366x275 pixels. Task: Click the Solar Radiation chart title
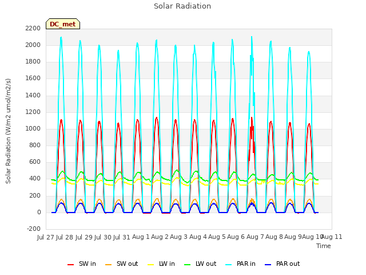[x=182, y=6]
